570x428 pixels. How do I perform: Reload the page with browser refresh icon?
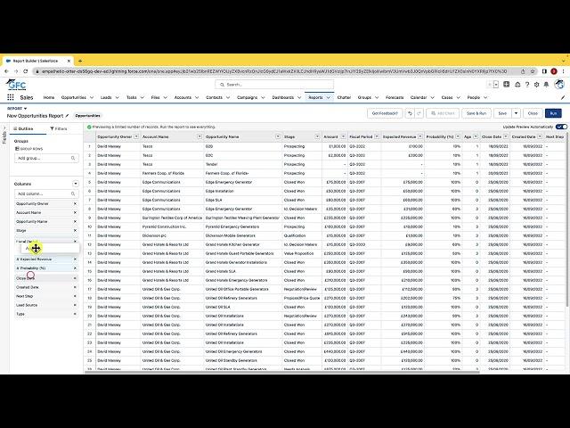(x=26, y=71)
